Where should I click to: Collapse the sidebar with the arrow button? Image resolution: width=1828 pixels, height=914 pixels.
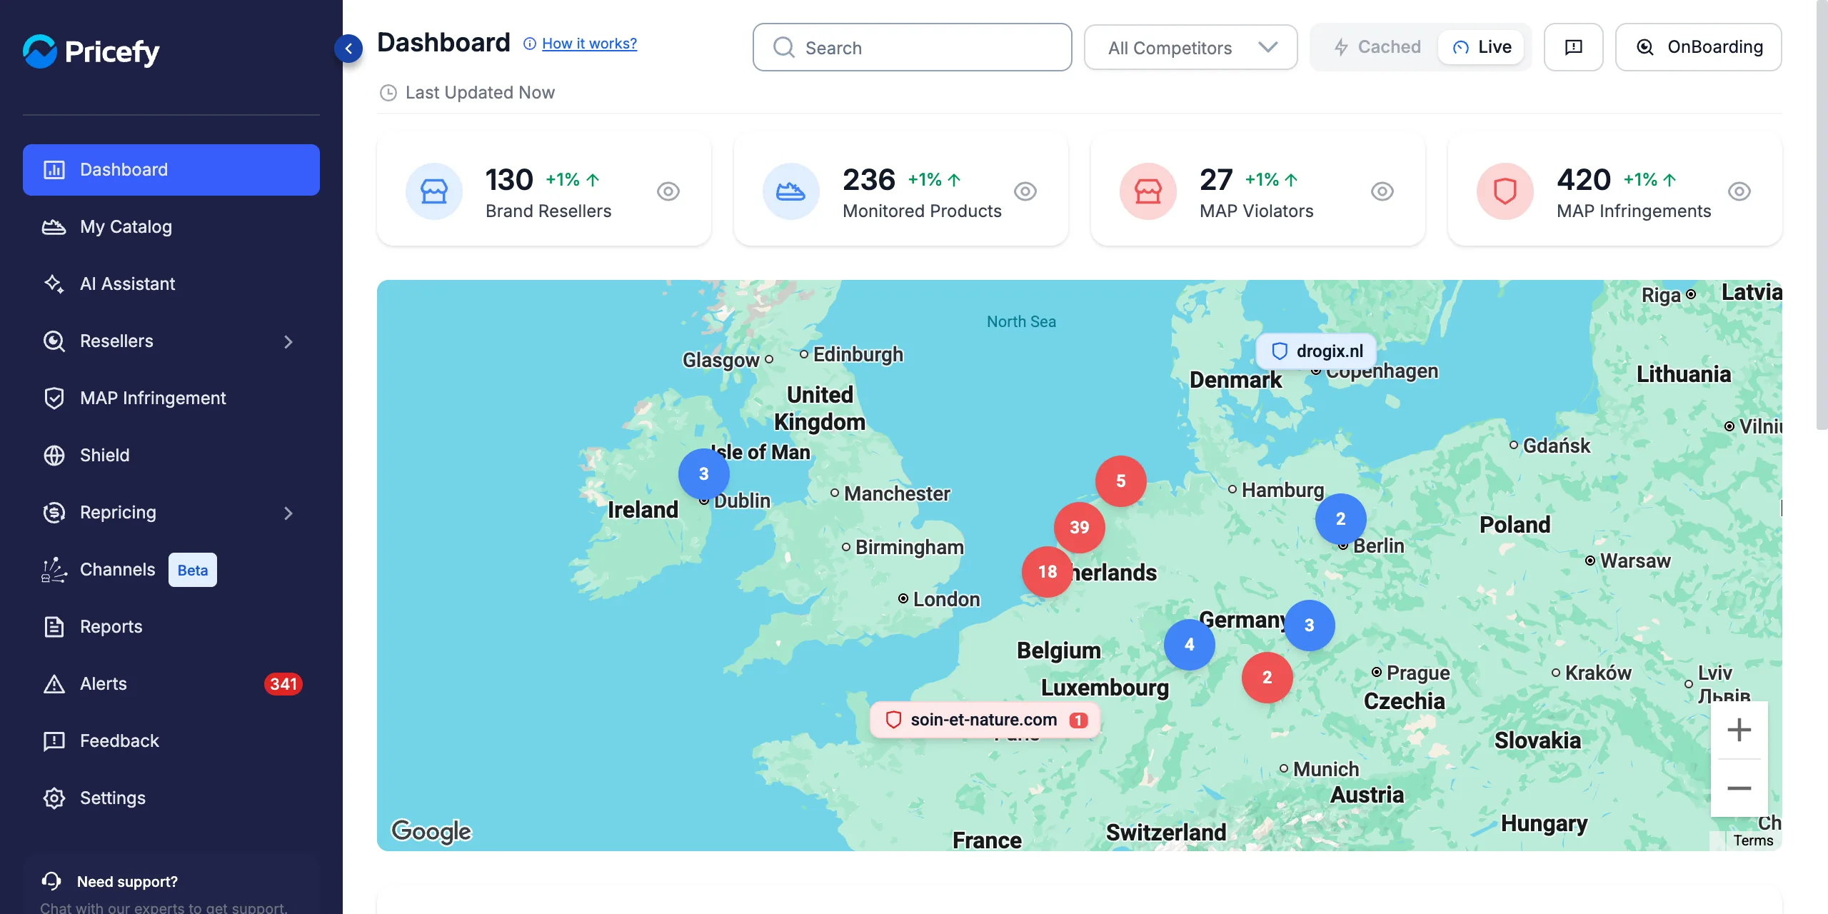348,49
